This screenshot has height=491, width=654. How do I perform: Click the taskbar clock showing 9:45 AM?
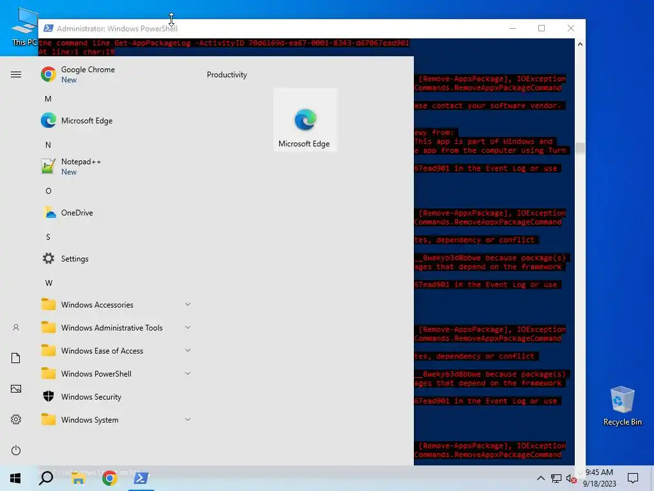599,478
